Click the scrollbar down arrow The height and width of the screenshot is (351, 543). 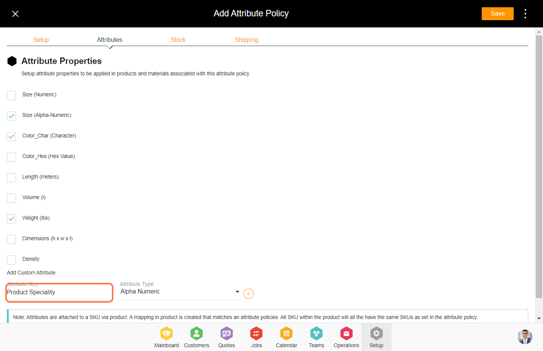pos(539,318)
